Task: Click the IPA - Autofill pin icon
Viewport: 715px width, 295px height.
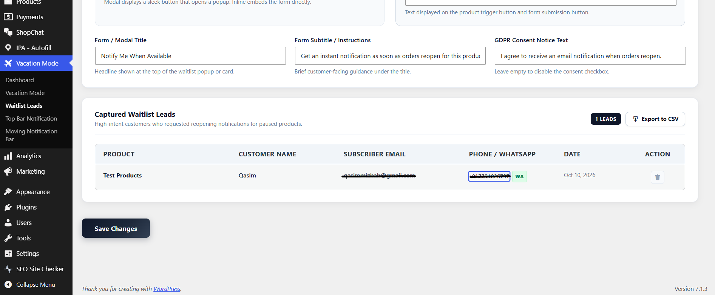Action: (x=8, y=48)
